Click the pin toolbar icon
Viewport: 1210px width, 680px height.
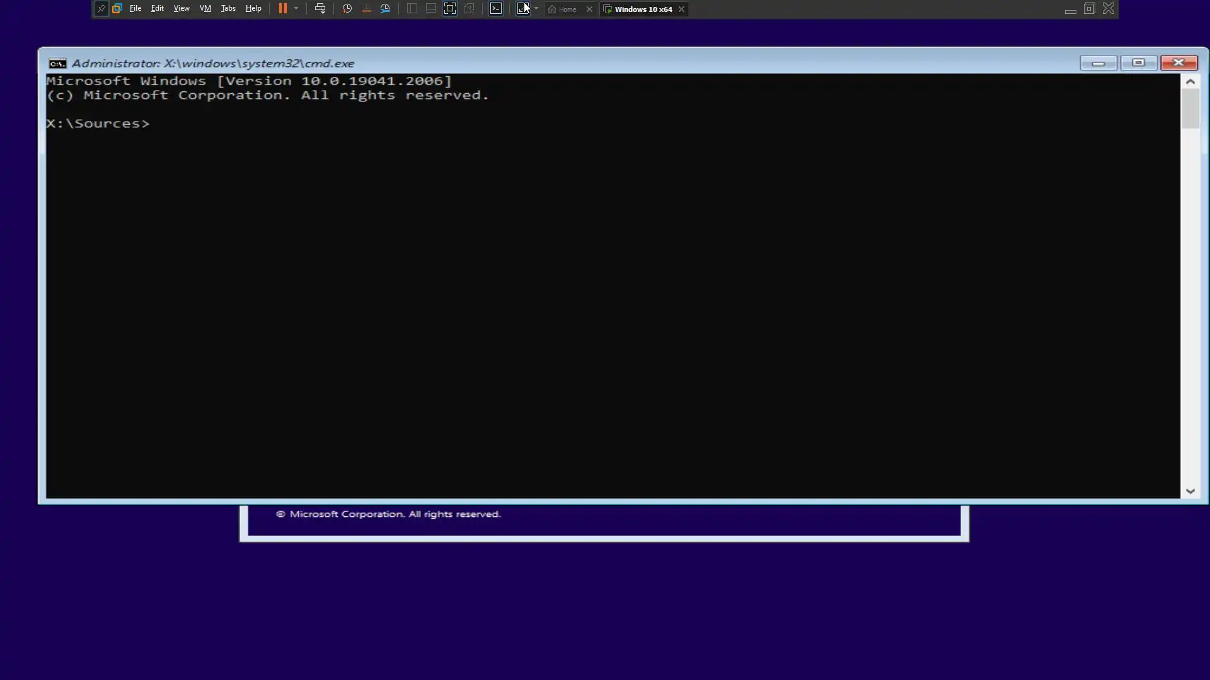coord(101,9)
